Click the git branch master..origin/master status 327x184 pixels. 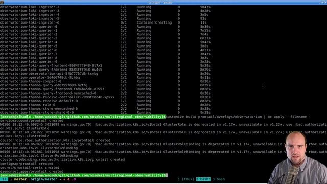tap(36, 179)
